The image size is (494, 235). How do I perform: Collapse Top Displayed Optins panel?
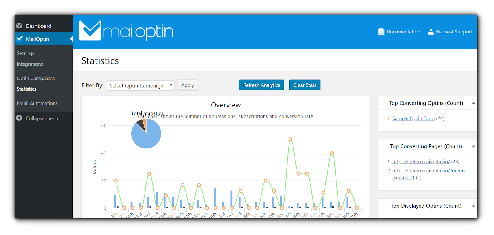point(473,206)
